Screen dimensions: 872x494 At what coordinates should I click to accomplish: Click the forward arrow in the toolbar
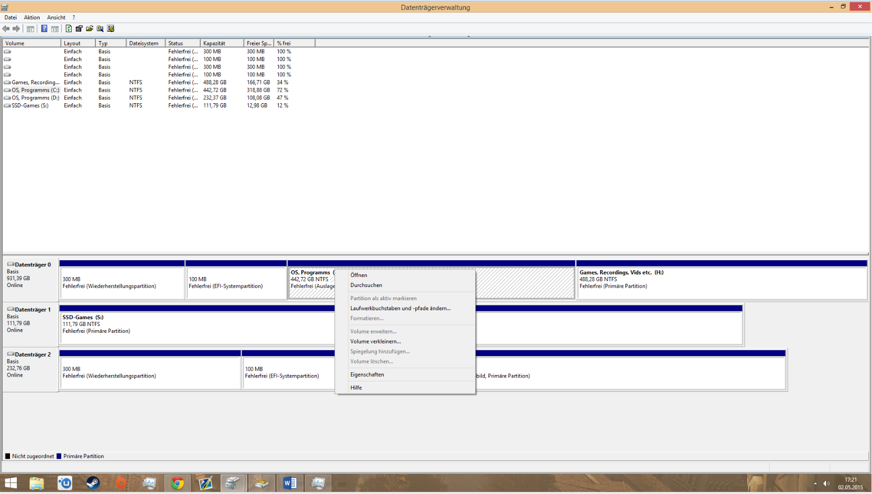click(16, 29)
